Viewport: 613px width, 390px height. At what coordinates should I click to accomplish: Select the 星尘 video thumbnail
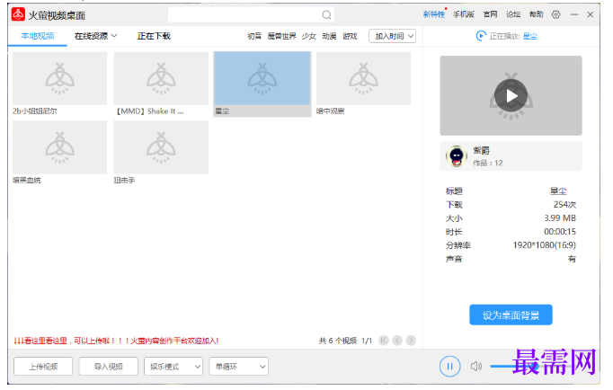pos(262,78)
